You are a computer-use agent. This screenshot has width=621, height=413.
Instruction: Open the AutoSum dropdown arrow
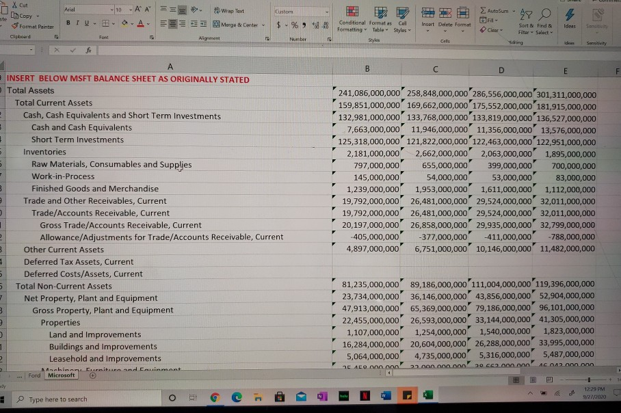[x=514, y=11]
